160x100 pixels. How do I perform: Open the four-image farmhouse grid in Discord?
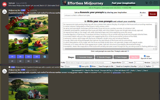[x=28, y=34]
